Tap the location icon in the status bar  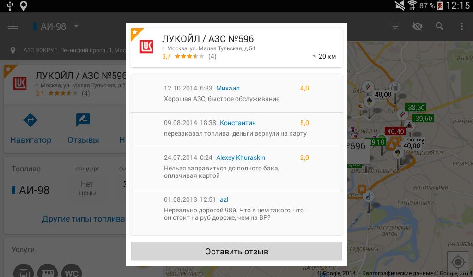coord(24,6)
